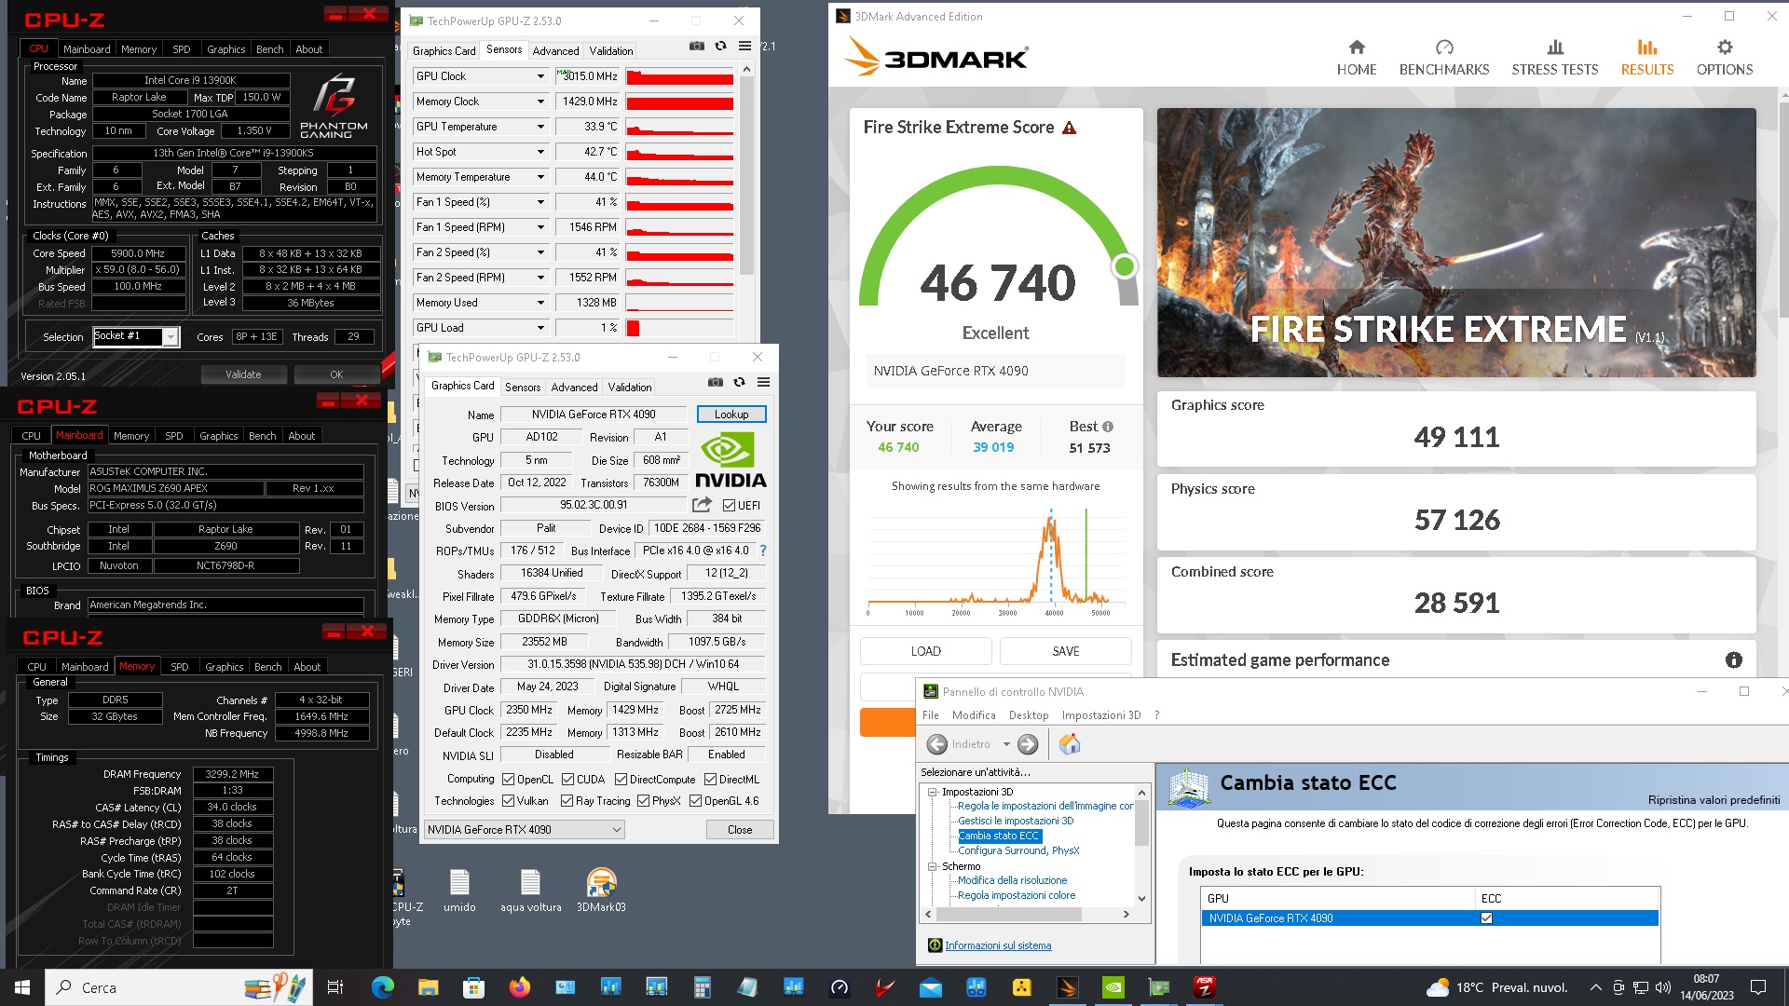This screenshot has height=1006, width=1789.
Task: Click Windows Start button
Action: click(x=22, y=987)
